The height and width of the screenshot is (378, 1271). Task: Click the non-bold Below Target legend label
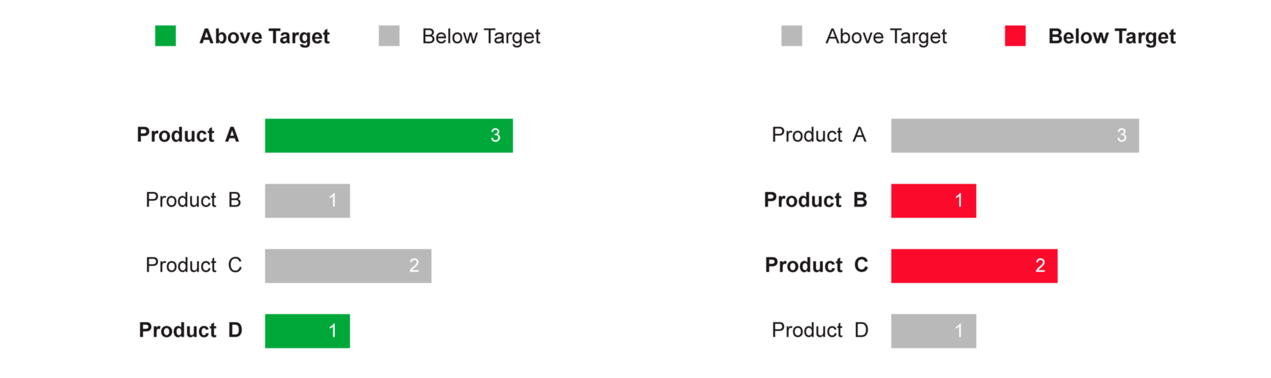click(x=481, y=37)
